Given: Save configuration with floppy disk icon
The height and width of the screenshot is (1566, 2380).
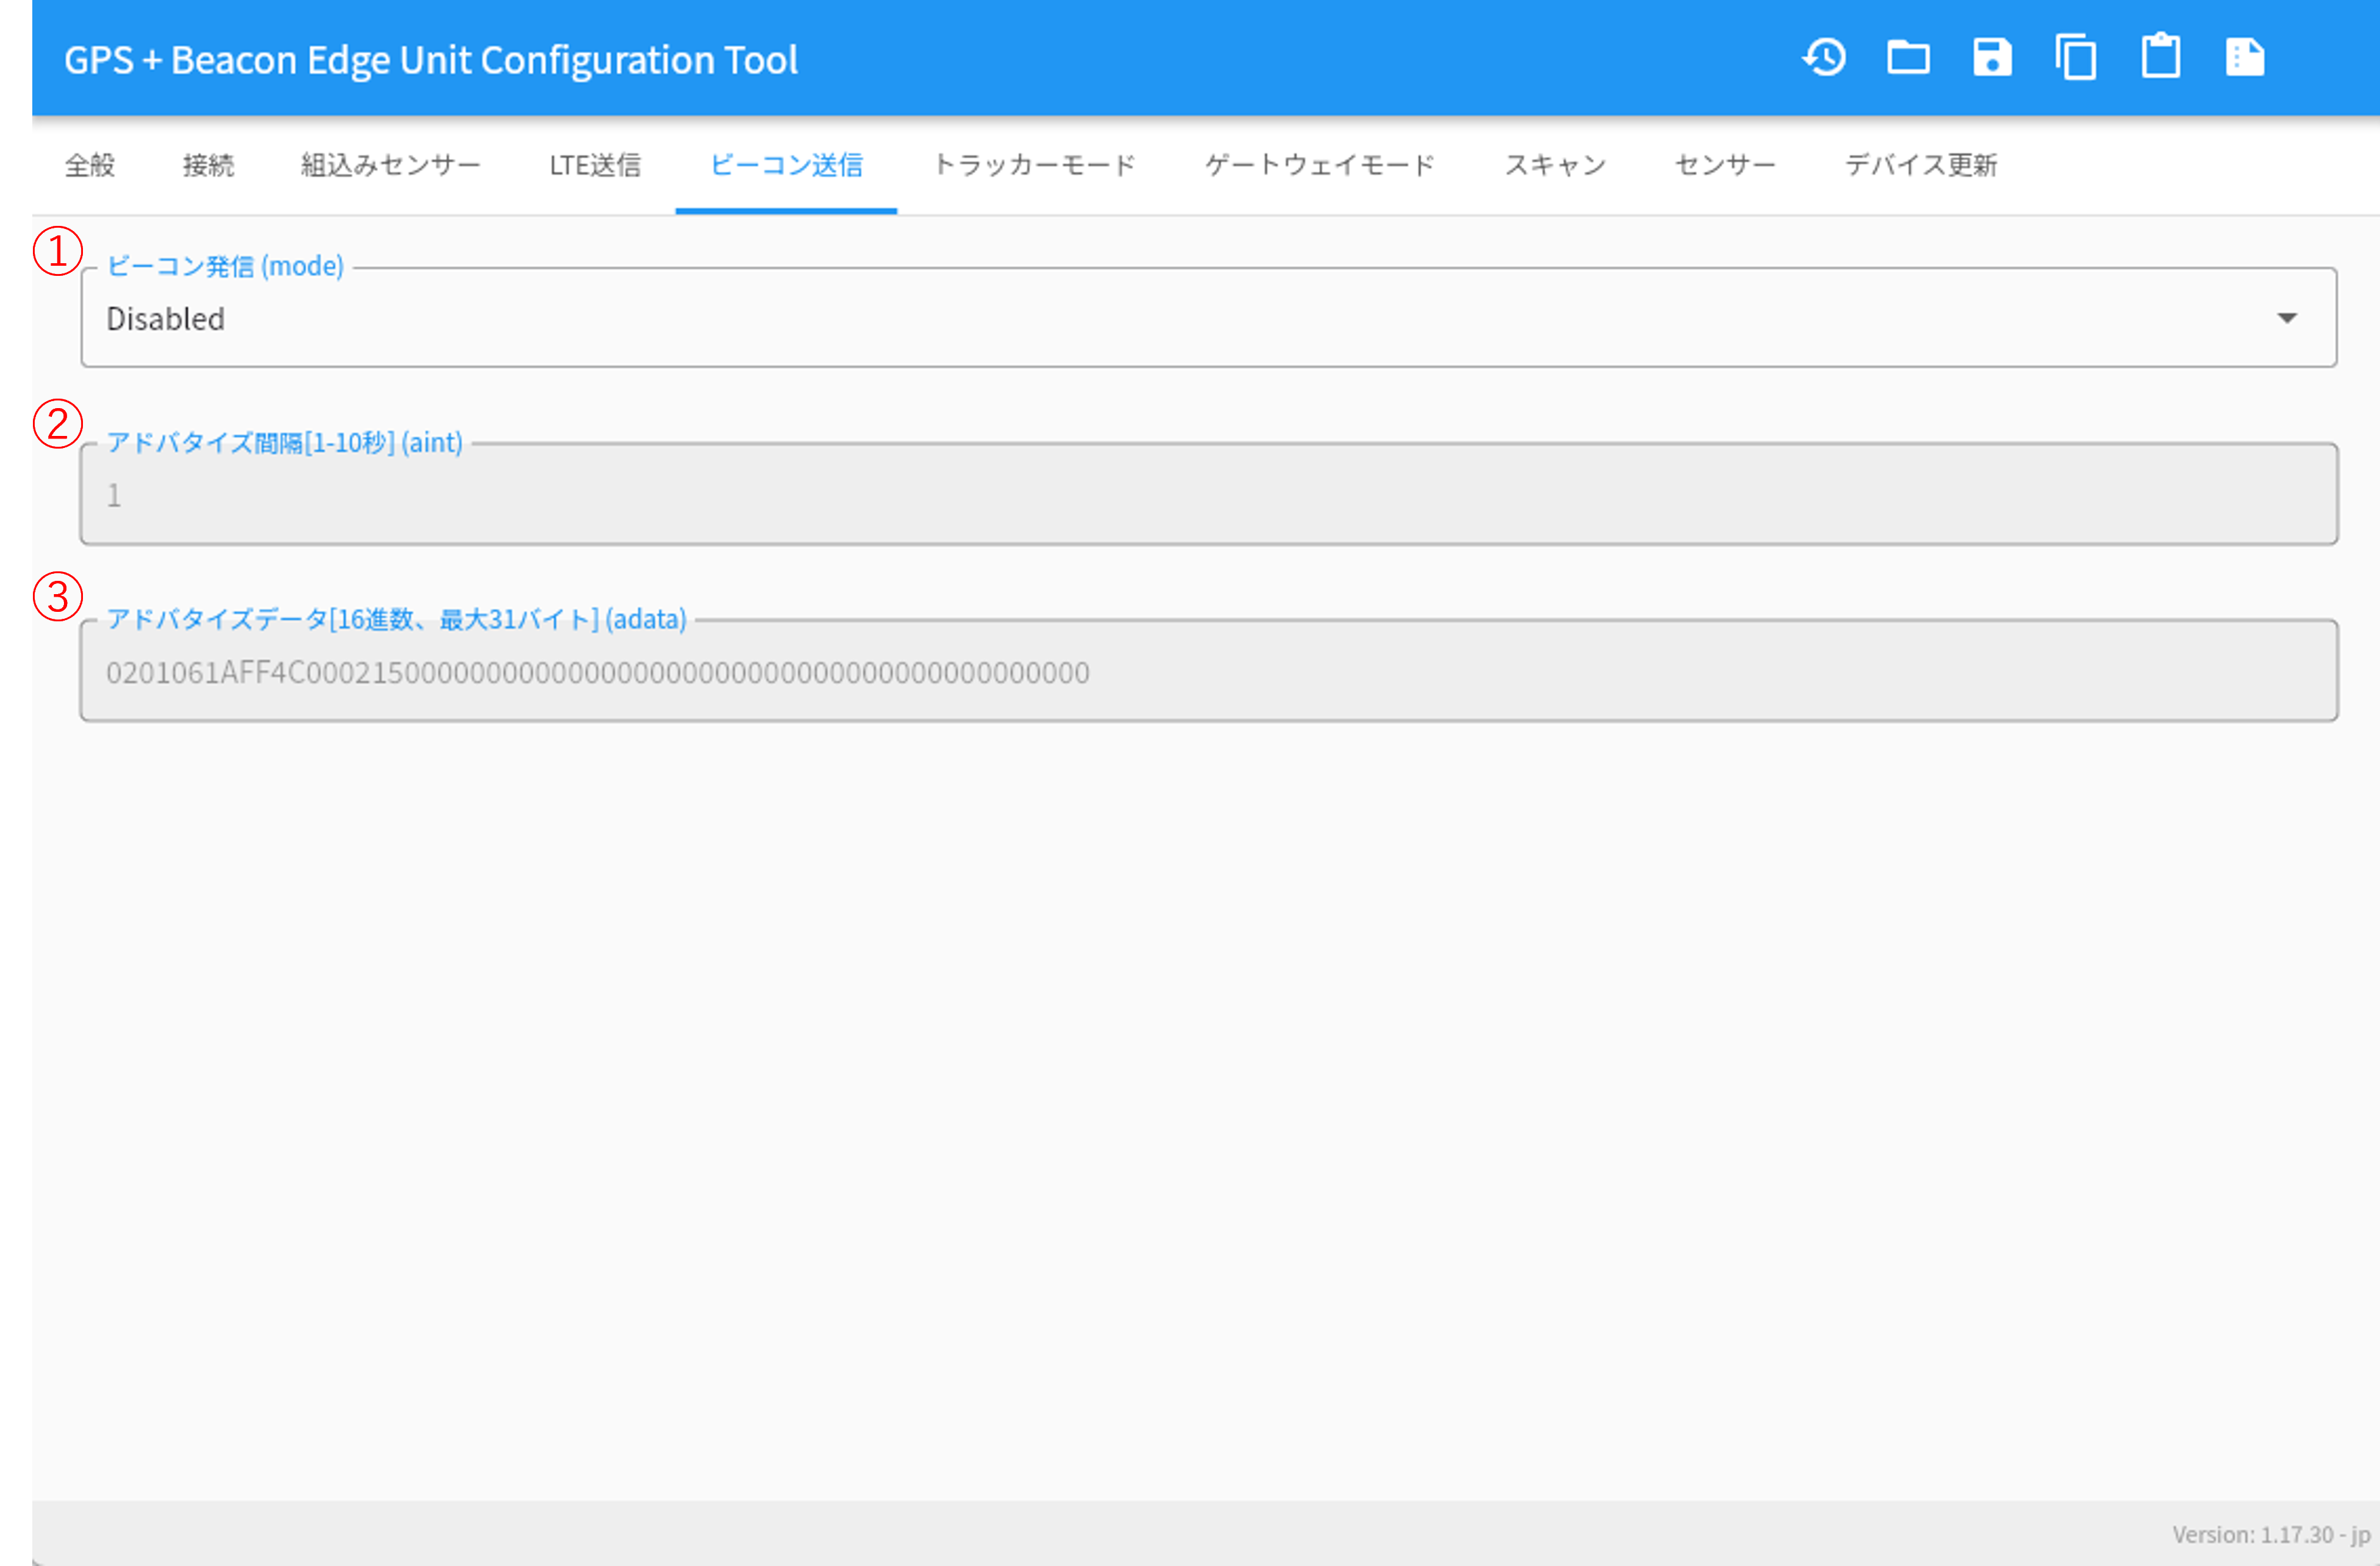Looking at the screenshot, I should point(1992,58).
